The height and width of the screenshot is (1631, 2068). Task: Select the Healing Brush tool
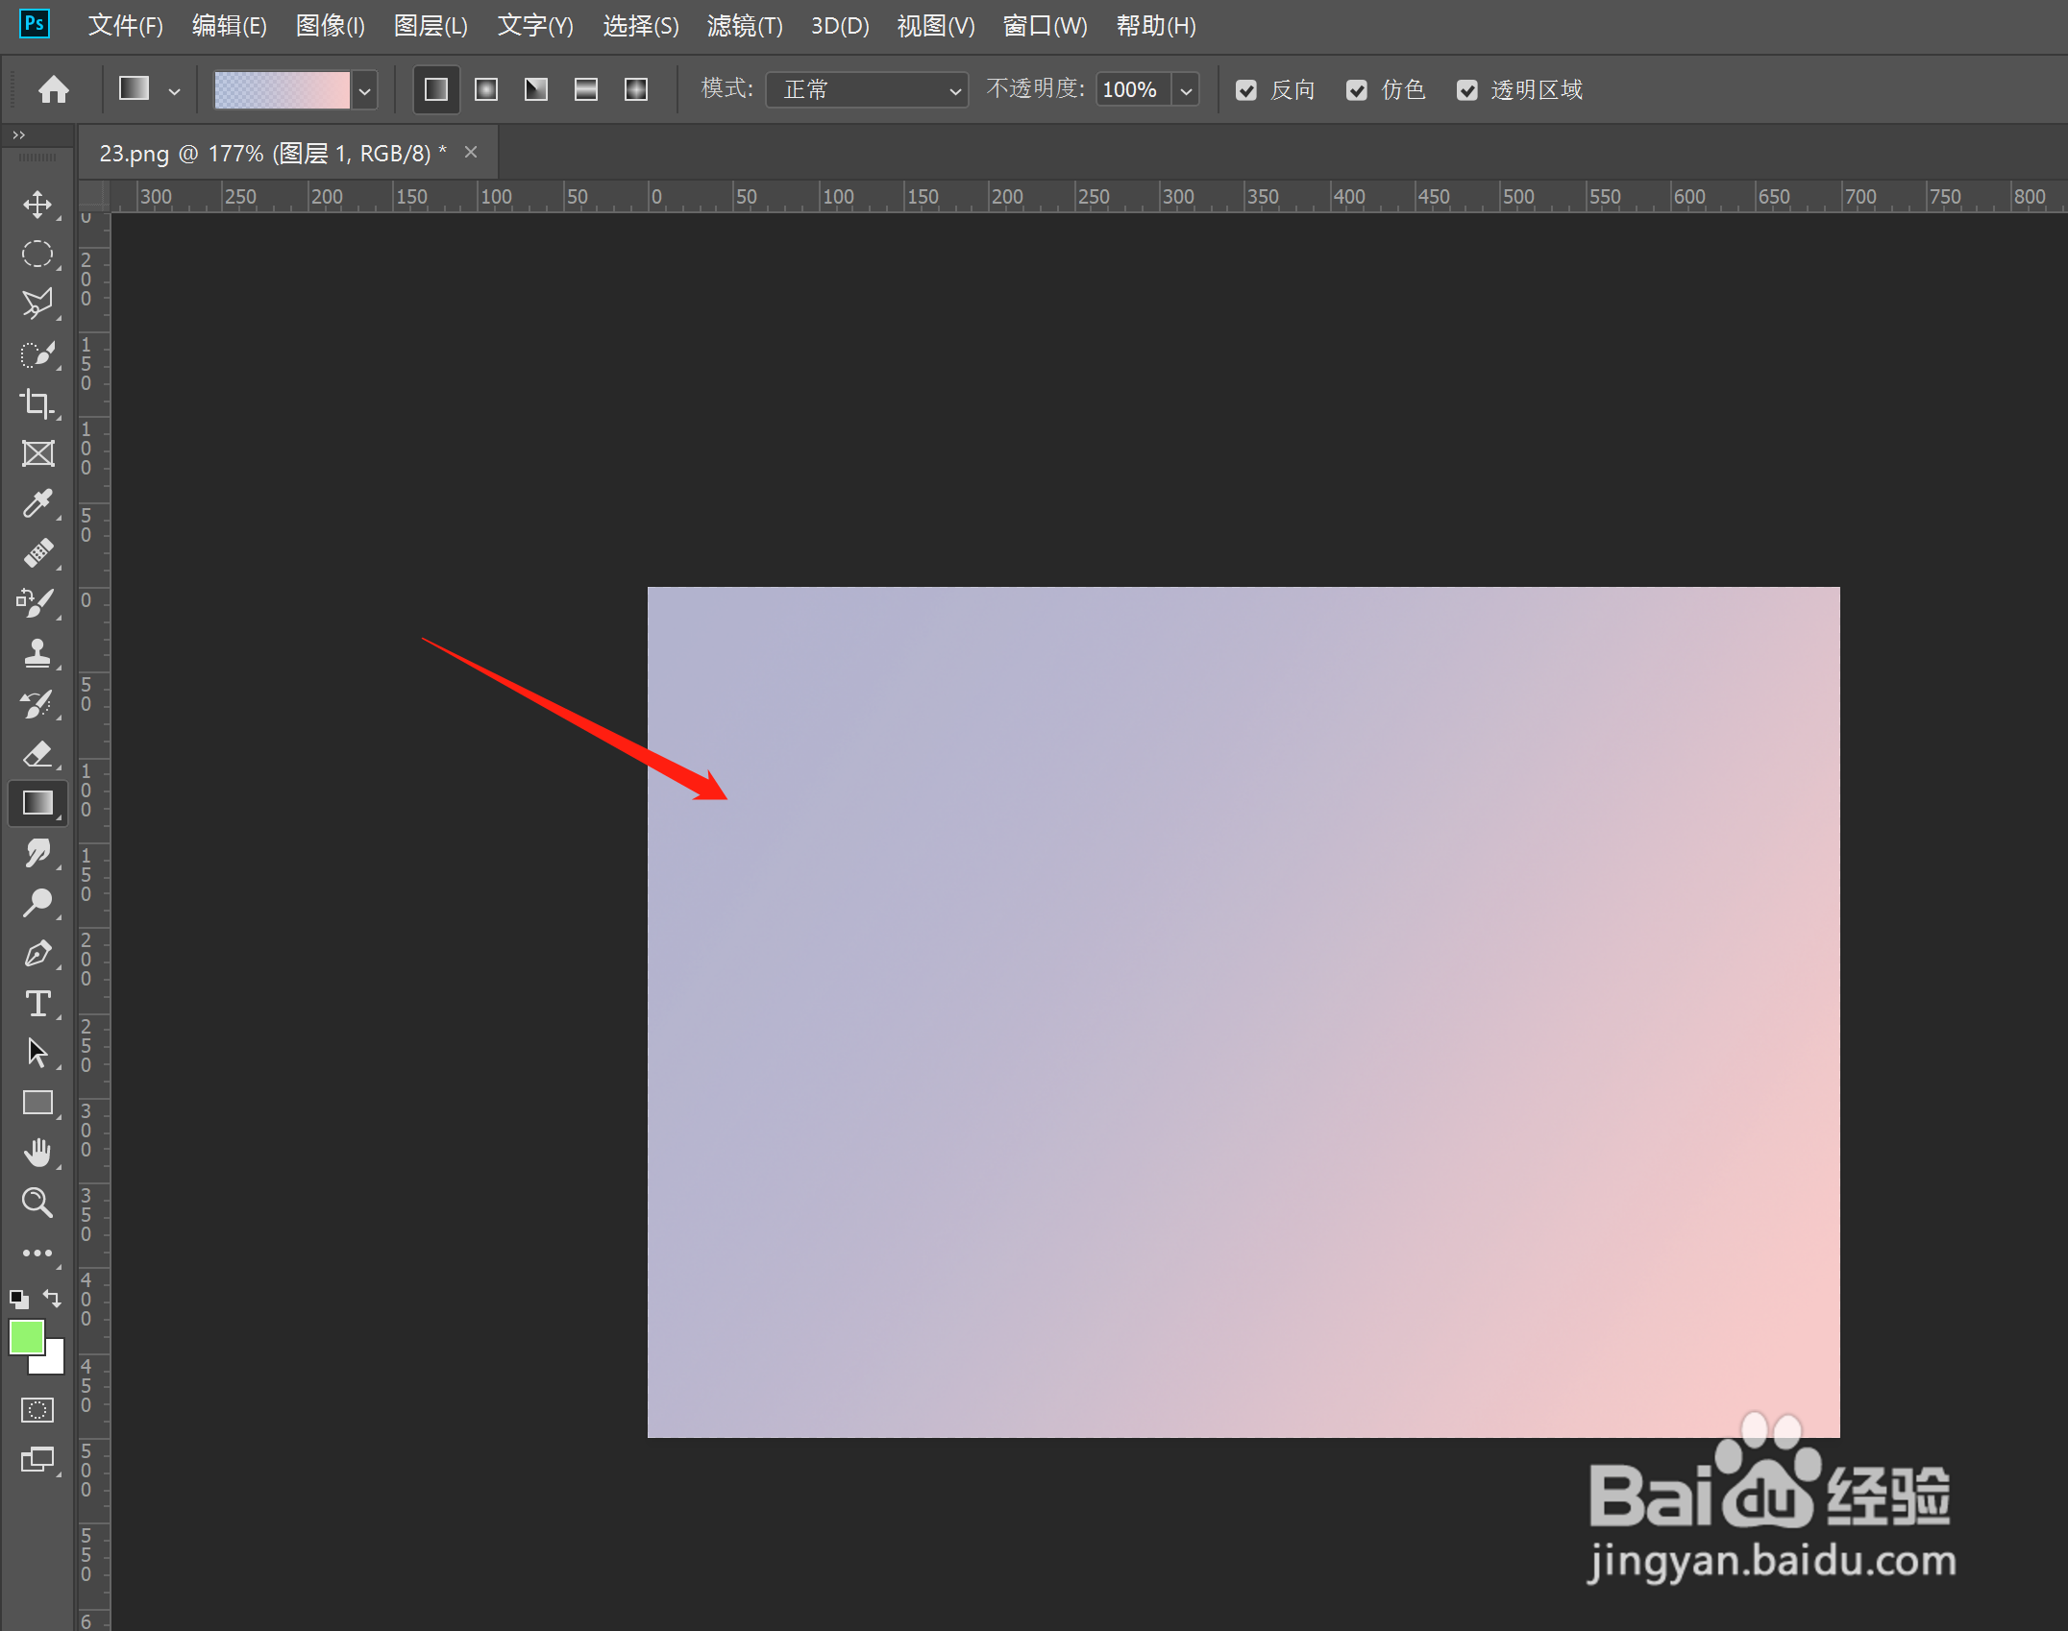coord(37,553)
